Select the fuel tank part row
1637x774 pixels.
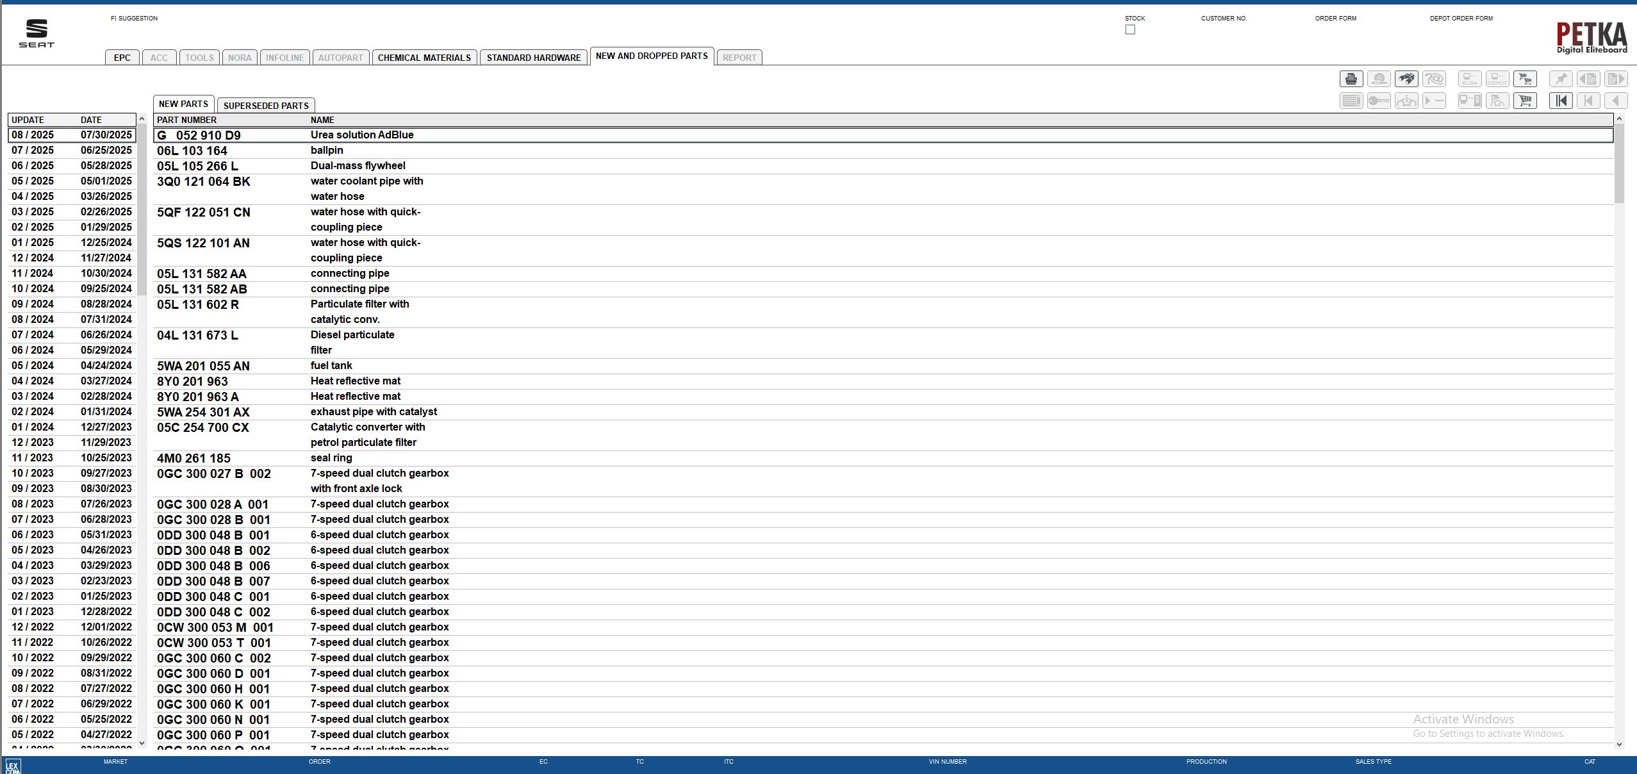click(x=331, y=365)
